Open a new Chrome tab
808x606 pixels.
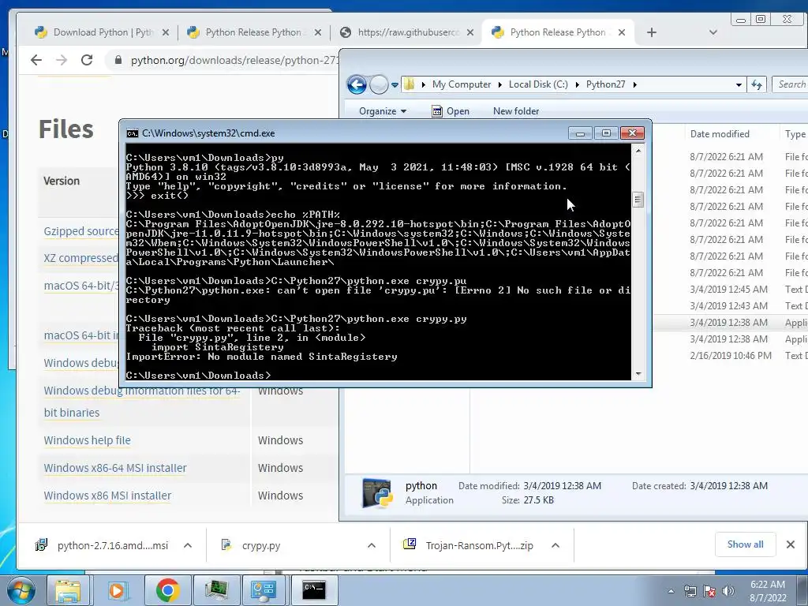point(651,32)
